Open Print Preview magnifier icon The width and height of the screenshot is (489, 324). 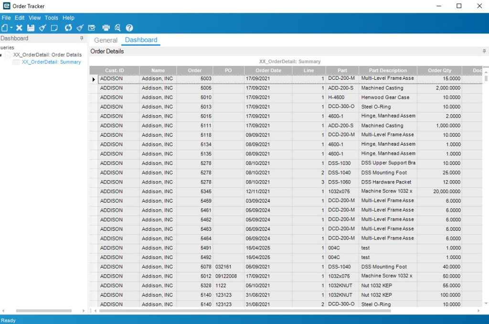(x=117, y=28)
